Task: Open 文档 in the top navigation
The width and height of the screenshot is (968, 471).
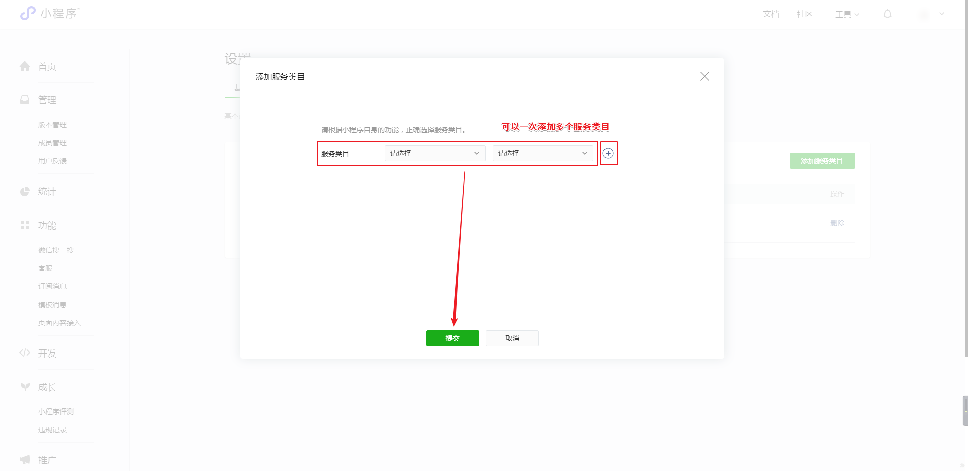Action: (771, 14)
